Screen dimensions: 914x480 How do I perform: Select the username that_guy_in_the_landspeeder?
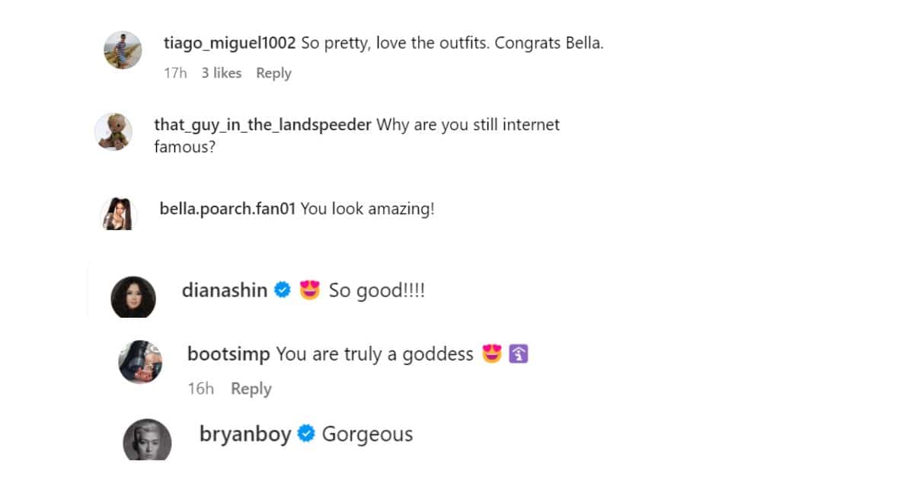263,124
